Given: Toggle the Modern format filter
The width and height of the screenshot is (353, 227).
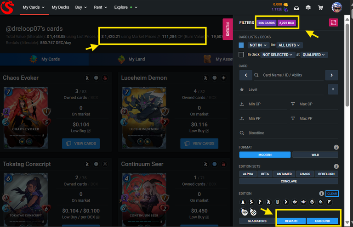Looking at the screenshot, I should (x=265, y=155).
